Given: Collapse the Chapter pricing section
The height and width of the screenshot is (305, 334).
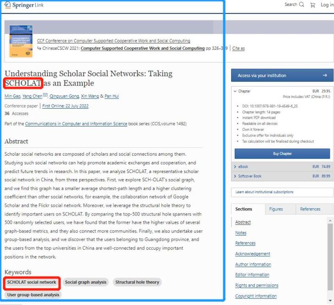Looking at the screenshot, I should (235, 91).
